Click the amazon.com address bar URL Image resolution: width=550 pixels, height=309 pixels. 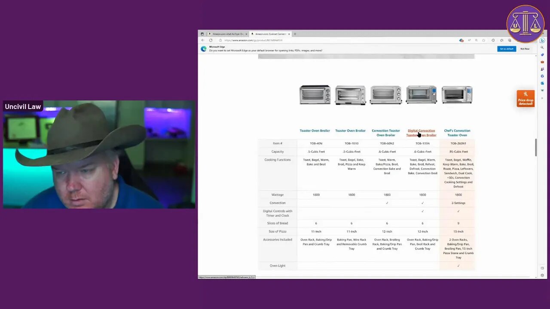254,40
